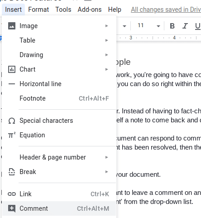Image resolution: width=201 pixels, height=218 pixels.
Task: Toggle Bold formatting in toolbar
Action: 172,26
